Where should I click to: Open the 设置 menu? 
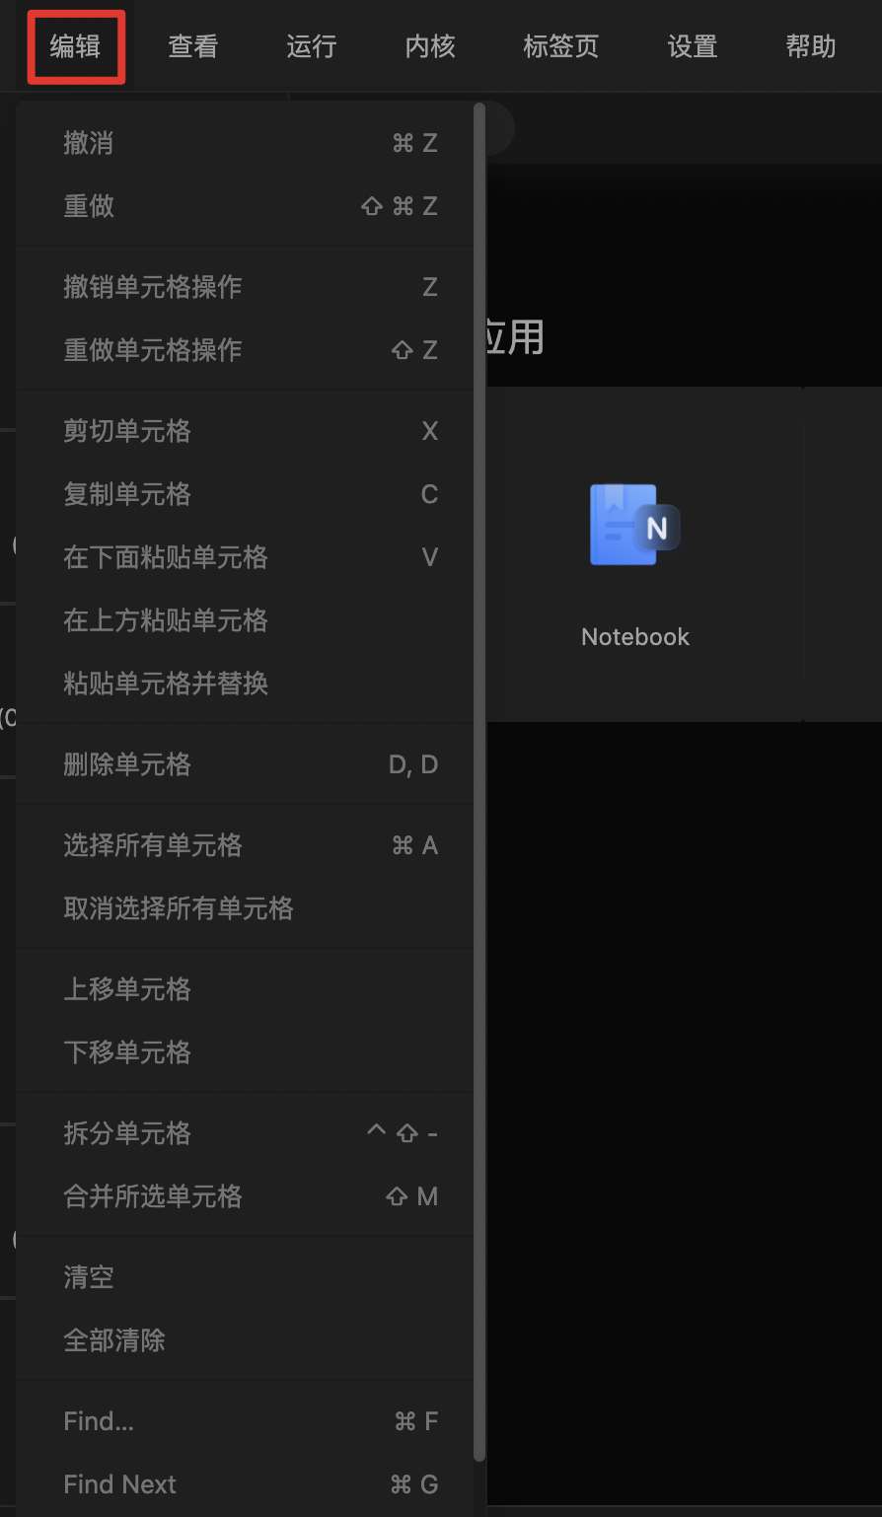pyautogui.click(x=693, y=46)
